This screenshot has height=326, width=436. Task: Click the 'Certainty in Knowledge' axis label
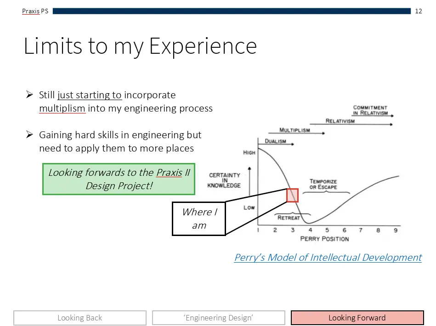click(x=224, y=180)
